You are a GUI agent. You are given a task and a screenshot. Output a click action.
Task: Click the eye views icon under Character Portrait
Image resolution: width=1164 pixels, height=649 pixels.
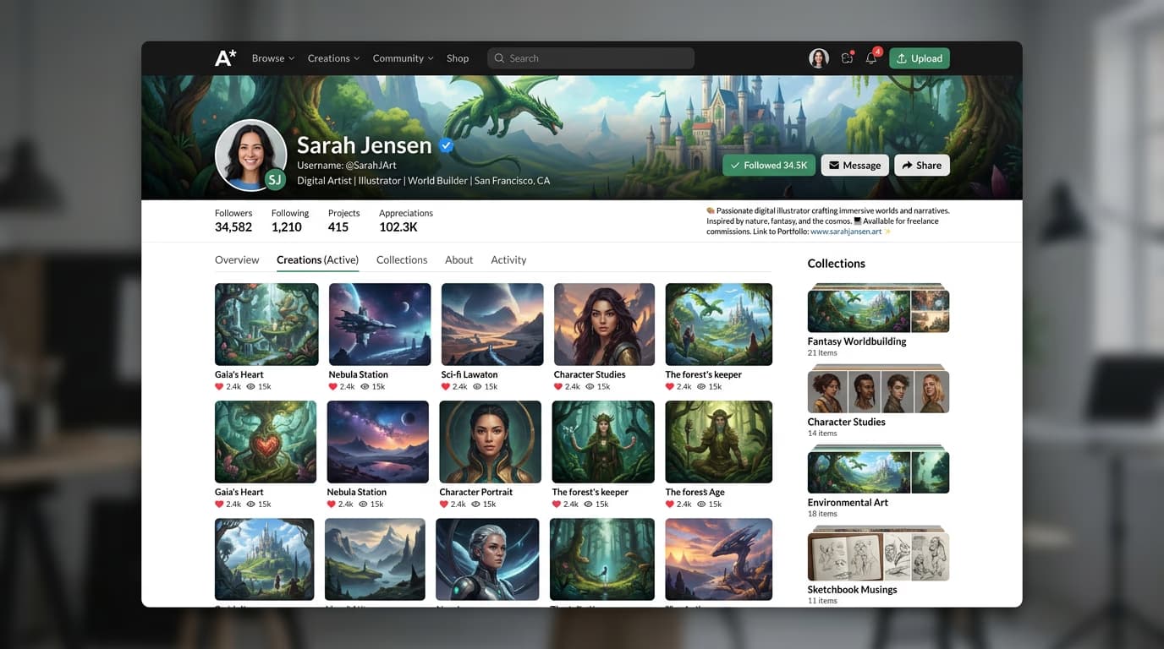click(477, 504)
